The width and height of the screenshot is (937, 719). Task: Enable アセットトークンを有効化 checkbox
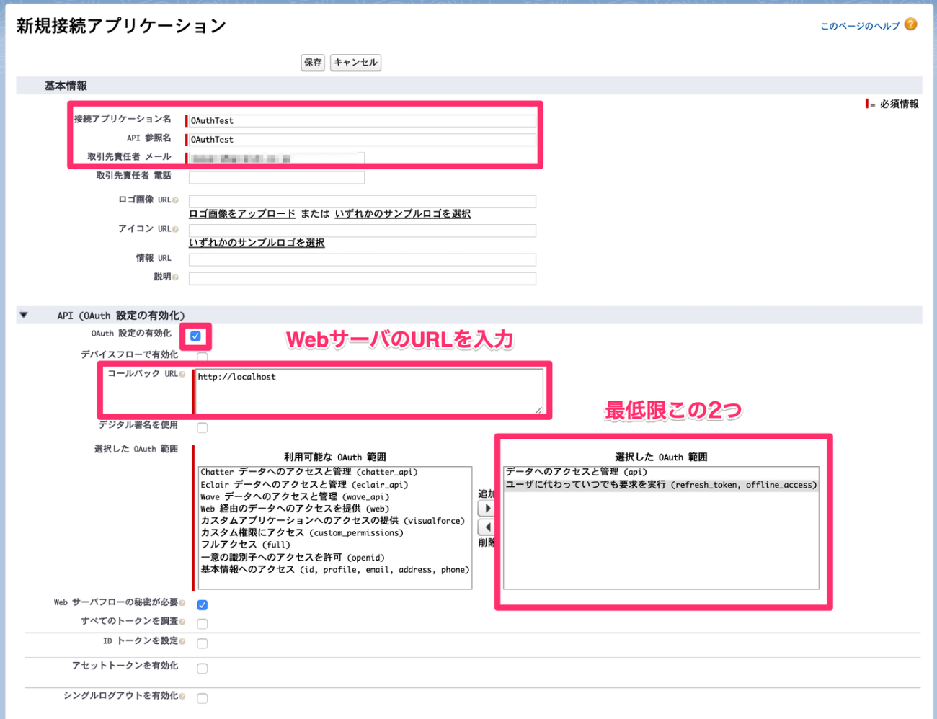pos(203,669)
